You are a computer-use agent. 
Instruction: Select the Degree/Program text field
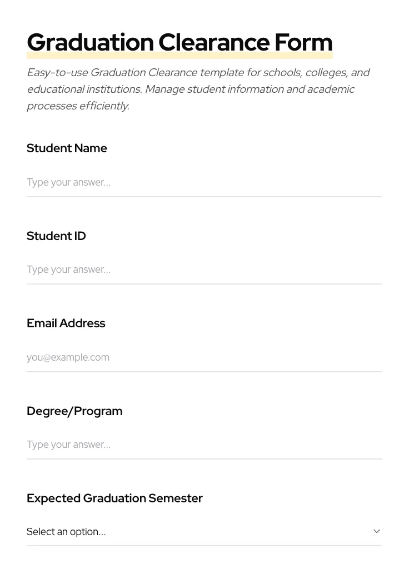(x=204, y=445)
